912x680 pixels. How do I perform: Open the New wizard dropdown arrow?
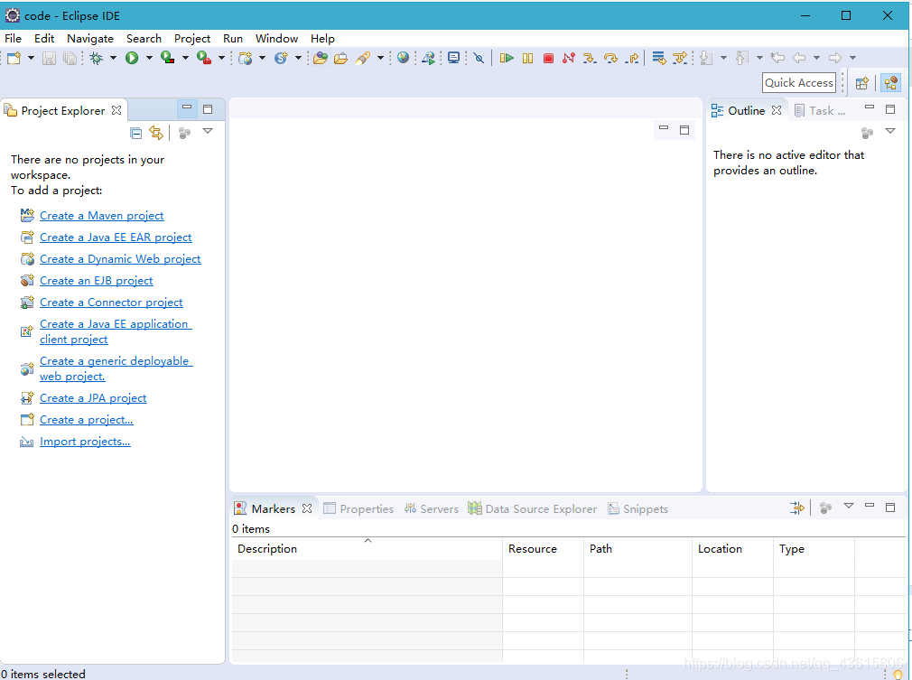(31, 58)
